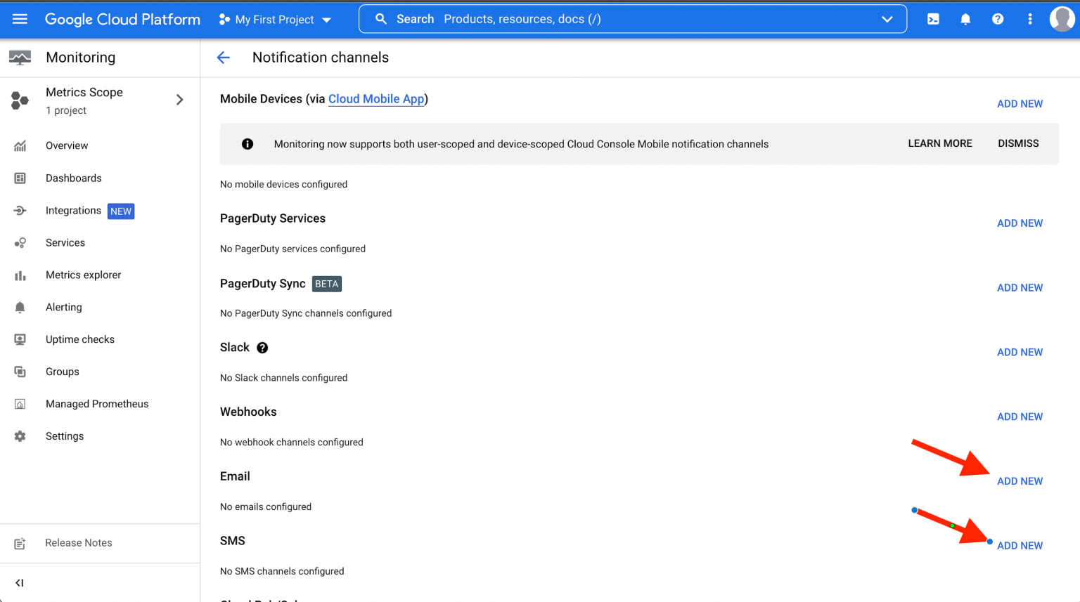1080x602 pixels.
Task: Click the search products input field
Action: point(633,19)
